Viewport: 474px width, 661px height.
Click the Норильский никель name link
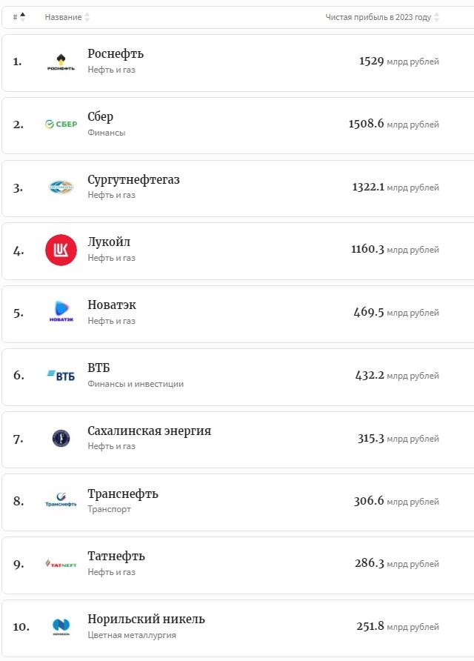tap(146, 619)
